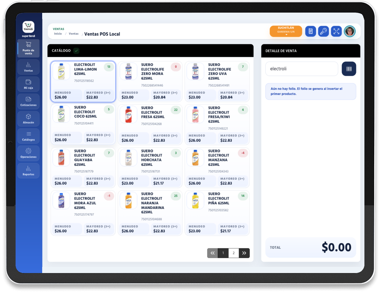This screenshot has width=380, height=292.
Task: Click the product search field
Action: (x=301, y=69)
